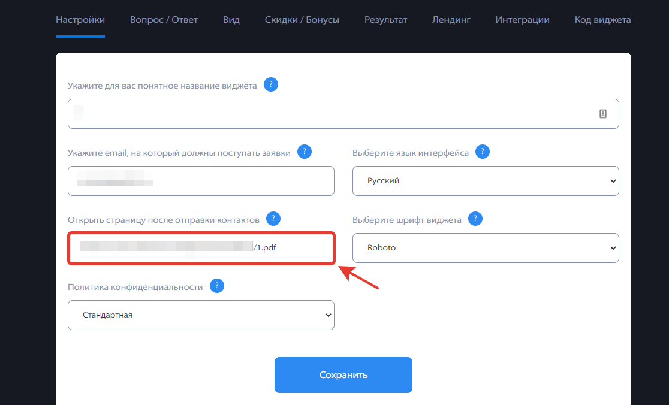This screenshot has height=405, width=669.
Task: Show help for redirect page after contacts
Action: point(273,219)
